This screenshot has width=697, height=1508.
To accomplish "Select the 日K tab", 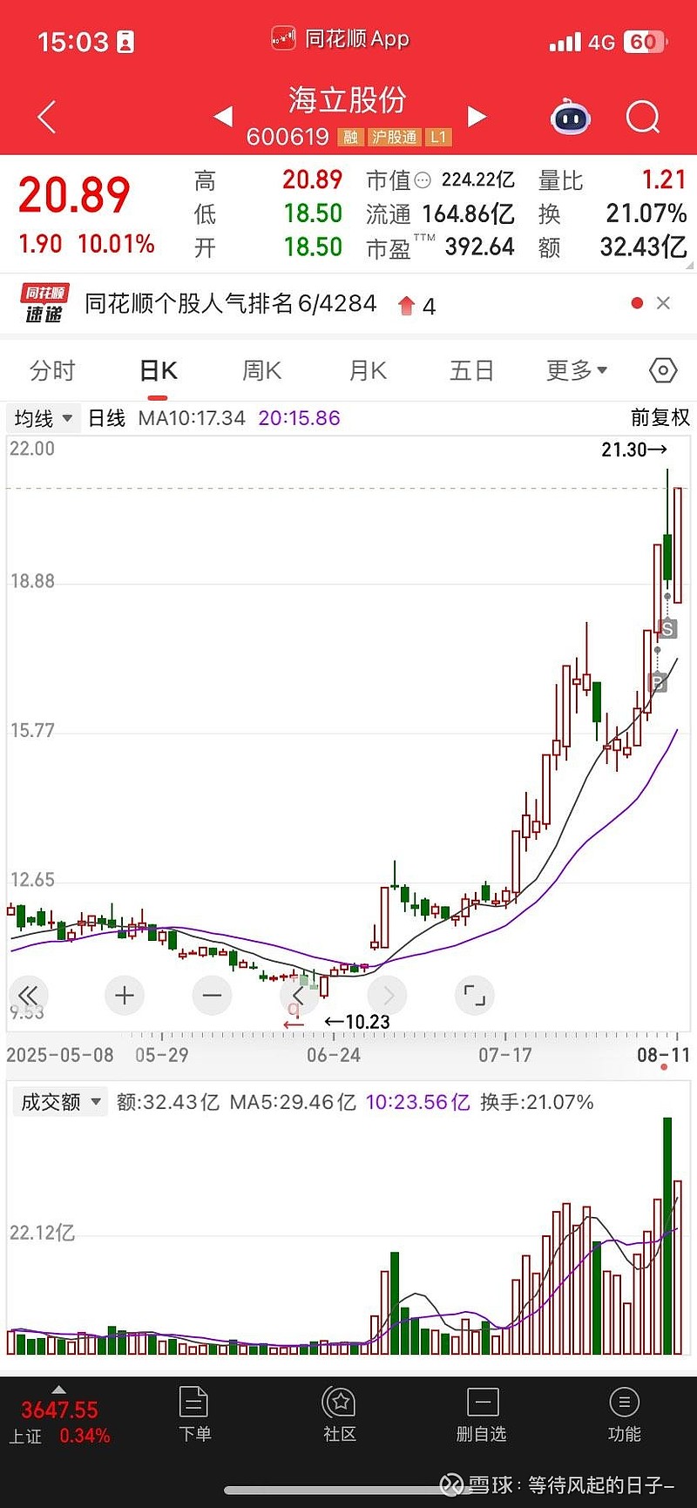I will (158, 370).
